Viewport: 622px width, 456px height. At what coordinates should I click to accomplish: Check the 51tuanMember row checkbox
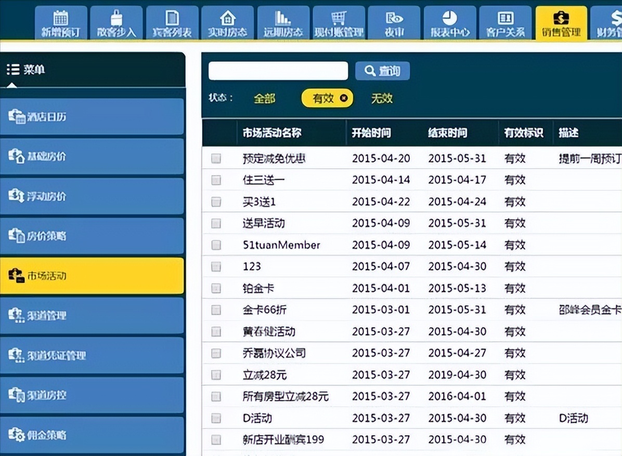216,245
